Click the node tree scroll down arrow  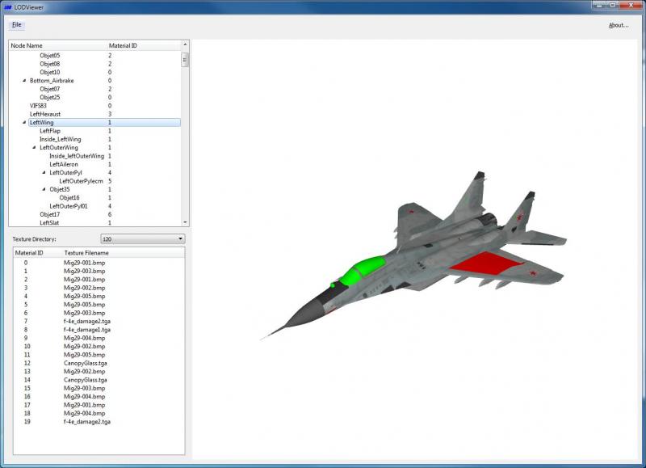(x=185, y=222)
